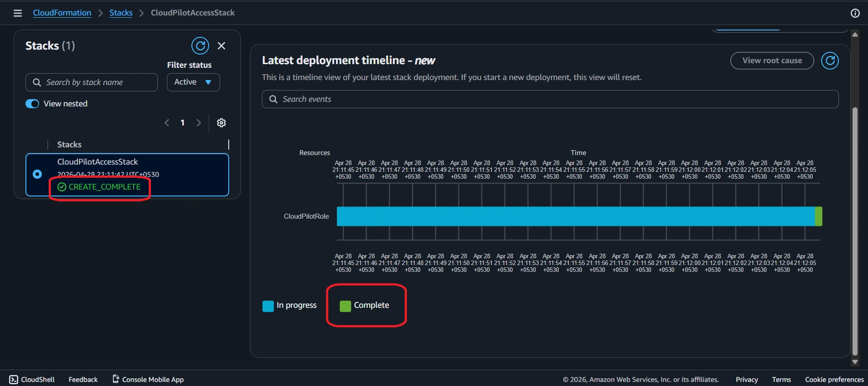Select the CloudPilotAccessStack radio button
Screen dimensions: 868x386
(37, 174)
